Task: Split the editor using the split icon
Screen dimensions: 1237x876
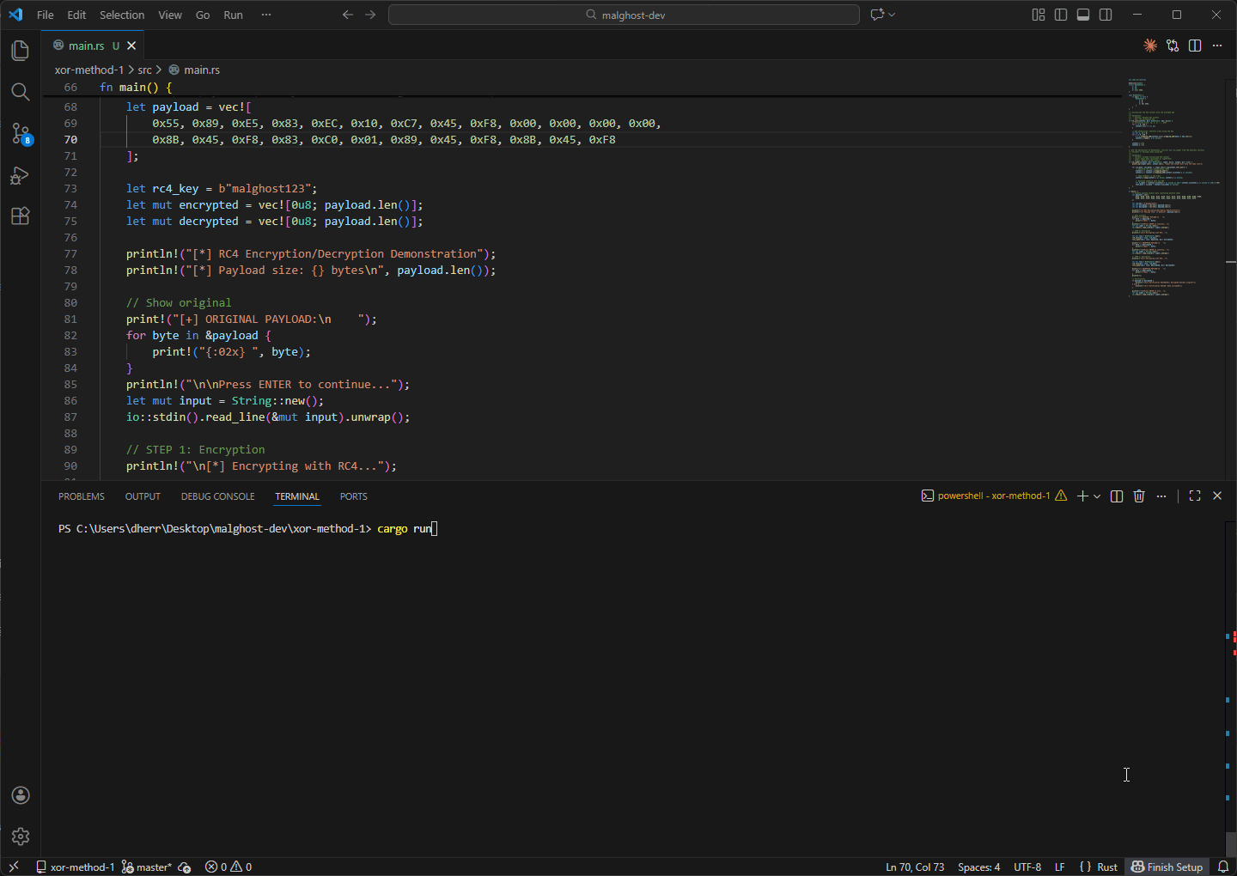Action: point(1194,46)
